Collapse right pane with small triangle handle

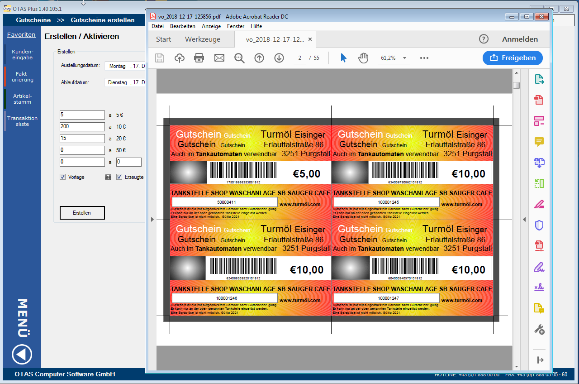pos(524,219)
